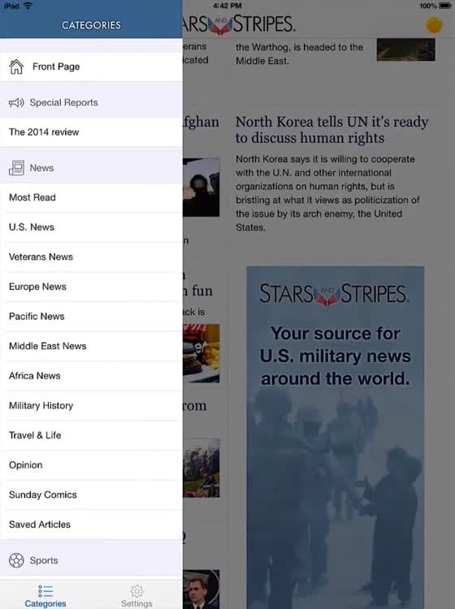Tap the News newspaper icon

16,168
